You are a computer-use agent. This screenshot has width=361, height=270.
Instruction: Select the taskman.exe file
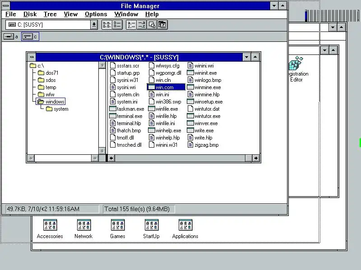(x=127, y=109)
